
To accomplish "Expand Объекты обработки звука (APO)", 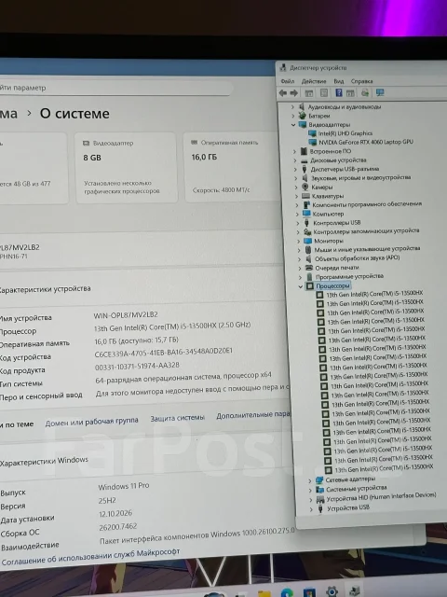I will click(300, 259).
